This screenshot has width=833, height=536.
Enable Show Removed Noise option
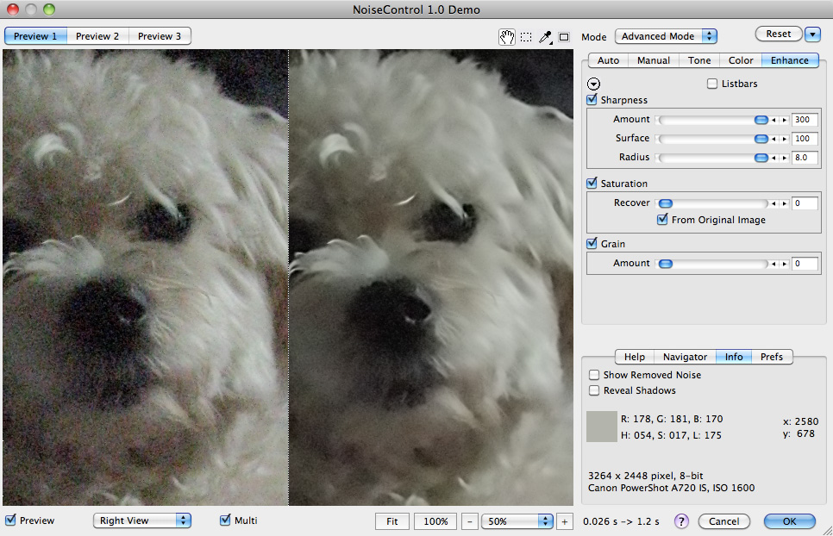(x=594, y=375)
